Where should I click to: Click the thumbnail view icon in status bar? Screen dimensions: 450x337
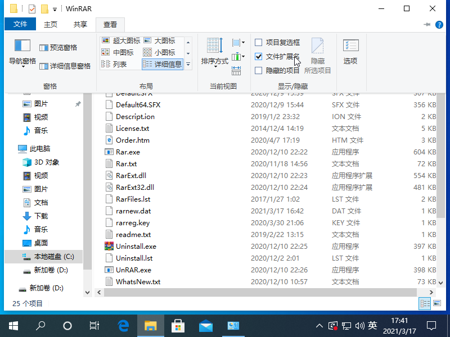point(436,303)
